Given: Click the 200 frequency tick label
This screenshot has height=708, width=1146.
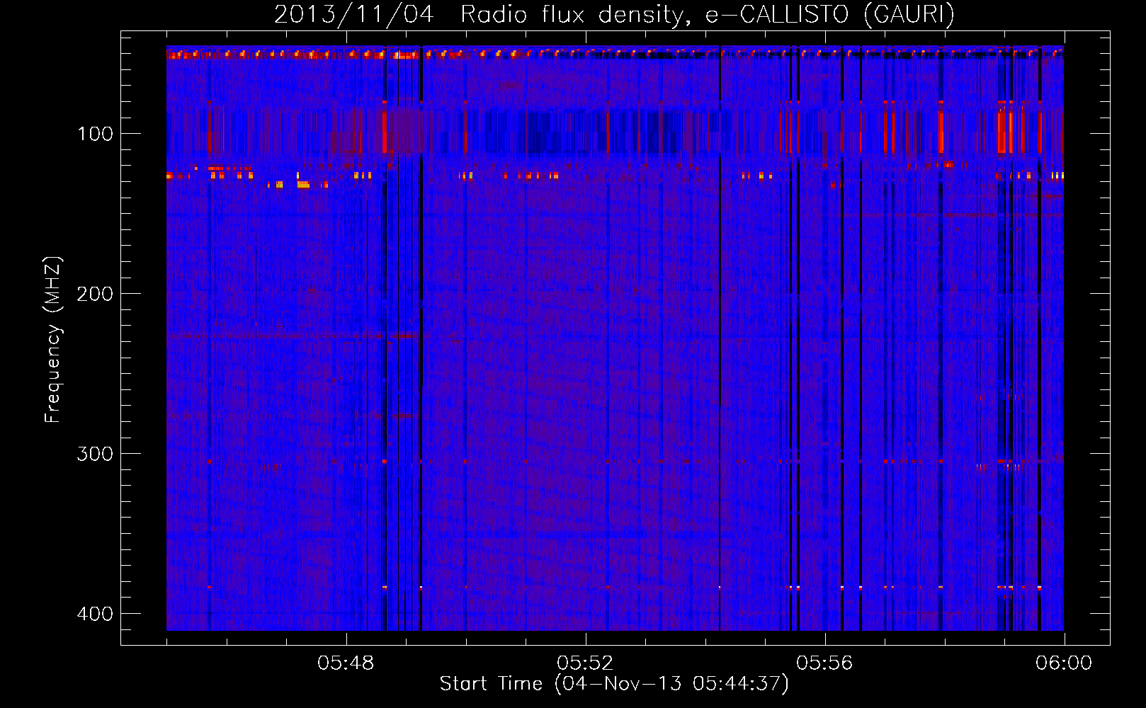Looking at the screenshot, I should tap(95, 294).
